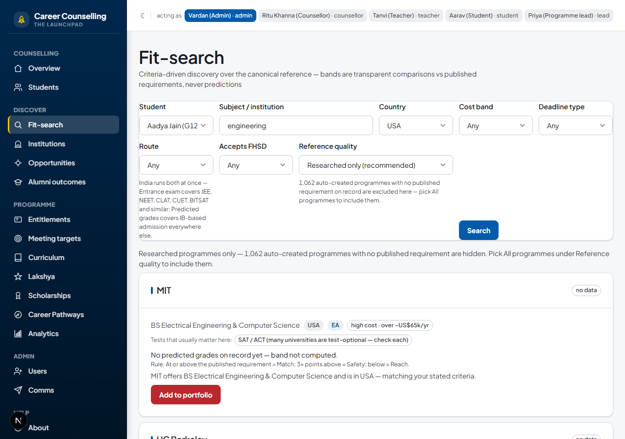Image resolution: width=625 pixels, height=439 pixels.
Task: Click Add to portfolio for MIT
Action: pyautogui.click(x=186, y=395)
